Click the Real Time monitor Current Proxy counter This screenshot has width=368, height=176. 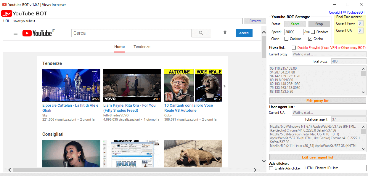[361, 23]
